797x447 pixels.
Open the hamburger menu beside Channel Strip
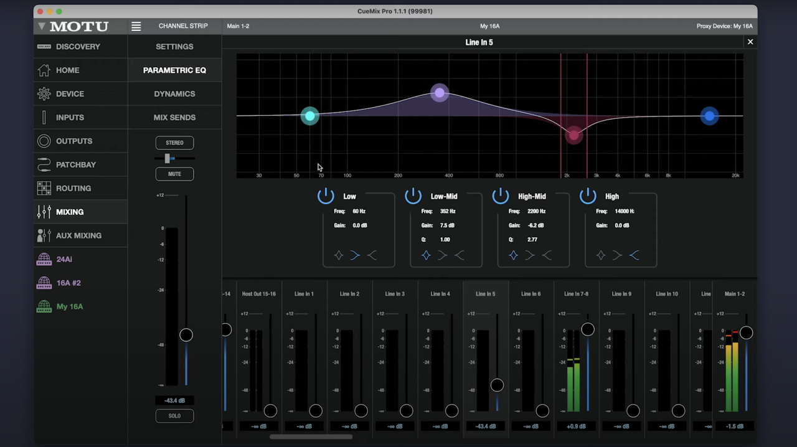pyautogui.click(x=136, y=26)
